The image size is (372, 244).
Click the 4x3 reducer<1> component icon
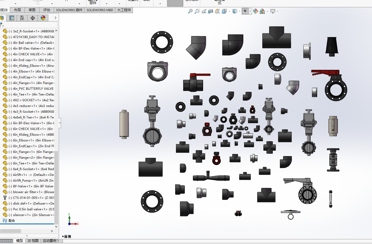point(5,106)
